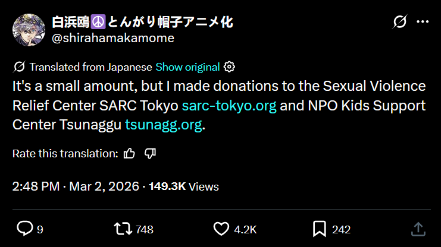The width and height of the screenshot is (441, 247).
Task: Click the Translated from Japanese icon
Action: pos(18,66)
